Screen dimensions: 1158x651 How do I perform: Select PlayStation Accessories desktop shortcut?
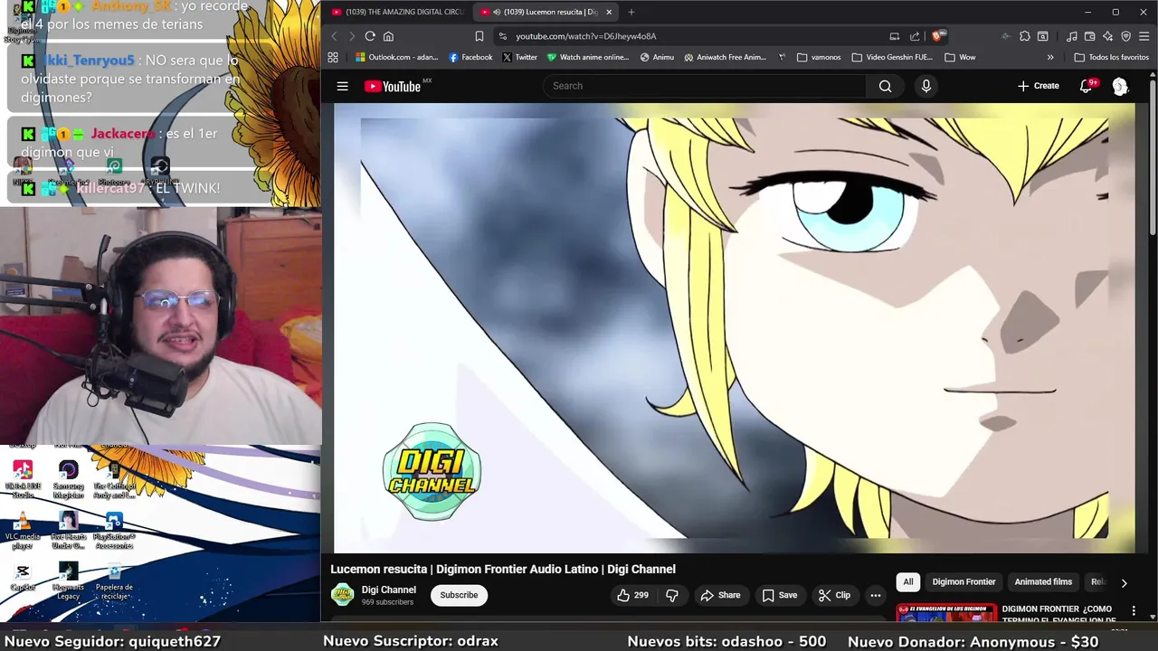click(x=114, y=531)
